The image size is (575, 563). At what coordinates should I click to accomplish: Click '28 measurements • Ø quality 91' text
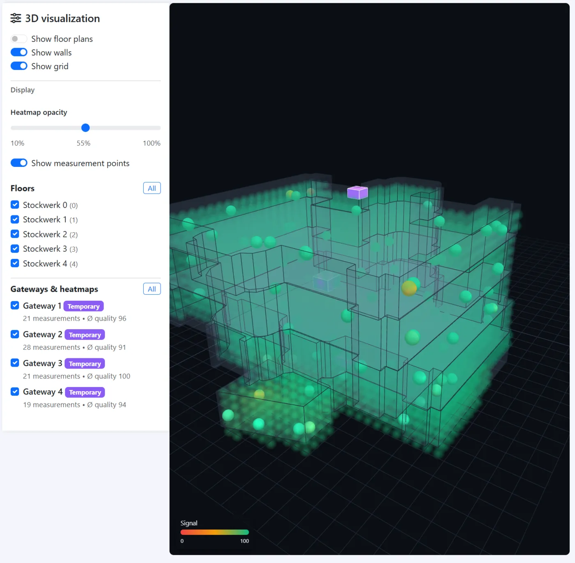(74, 347)
